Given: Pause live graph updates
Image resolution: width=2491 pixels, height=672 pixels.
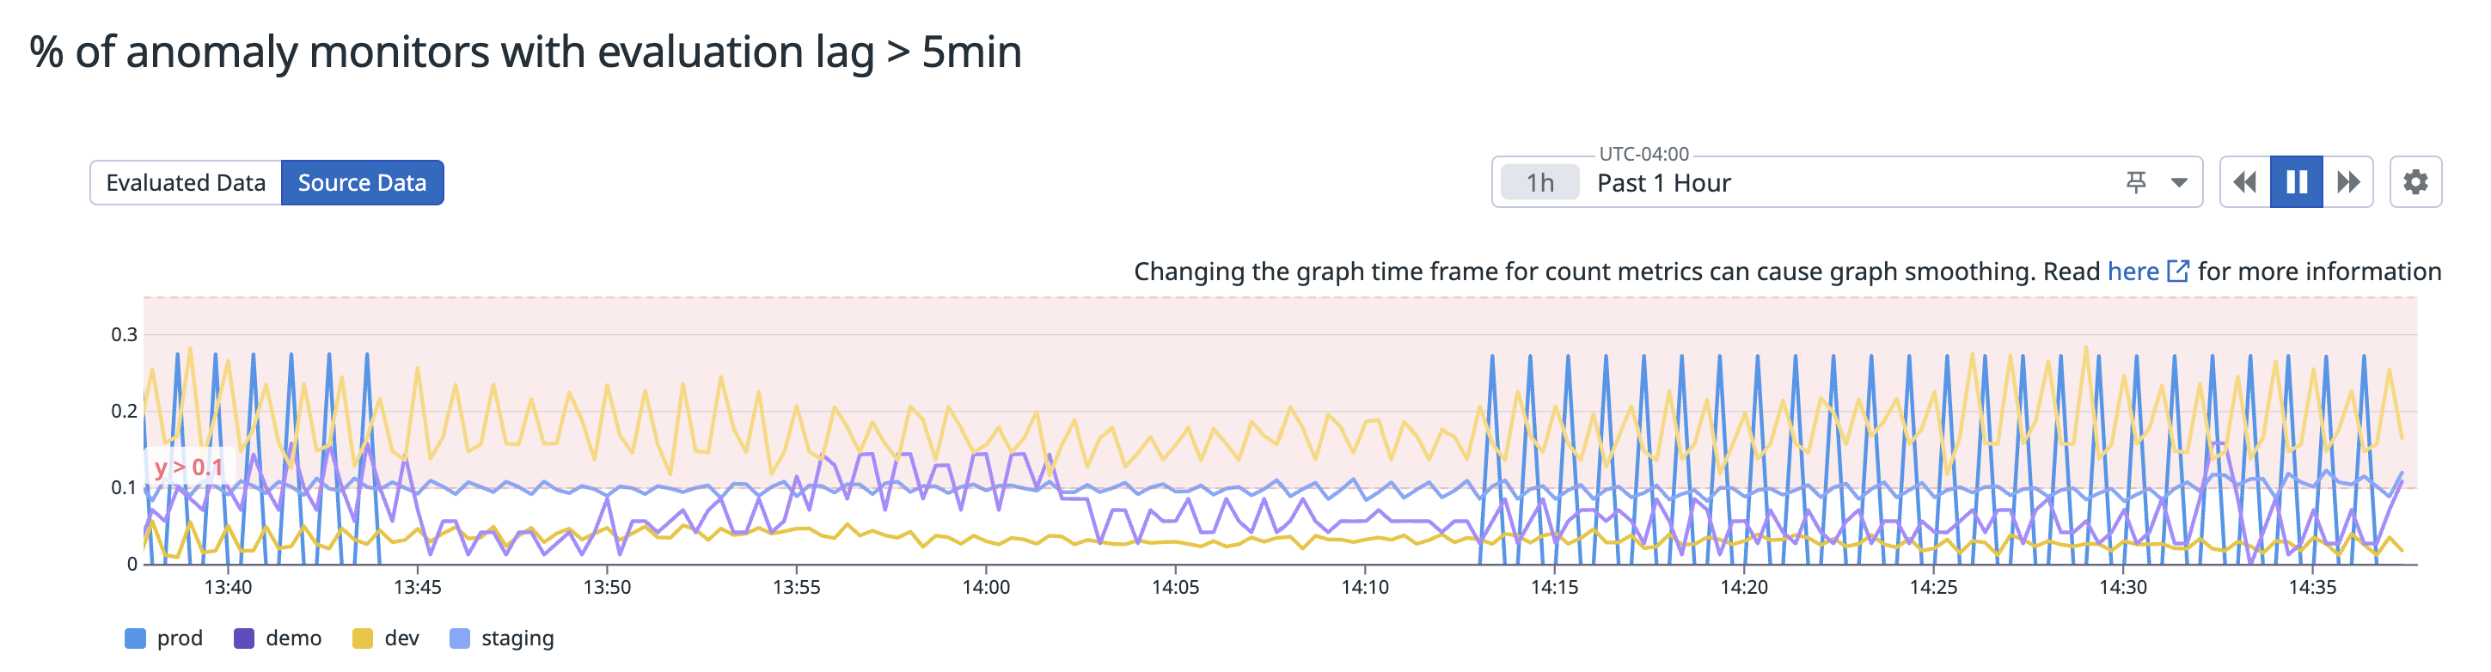Looking at the screenshot, I should click(x=2297, y=182).
